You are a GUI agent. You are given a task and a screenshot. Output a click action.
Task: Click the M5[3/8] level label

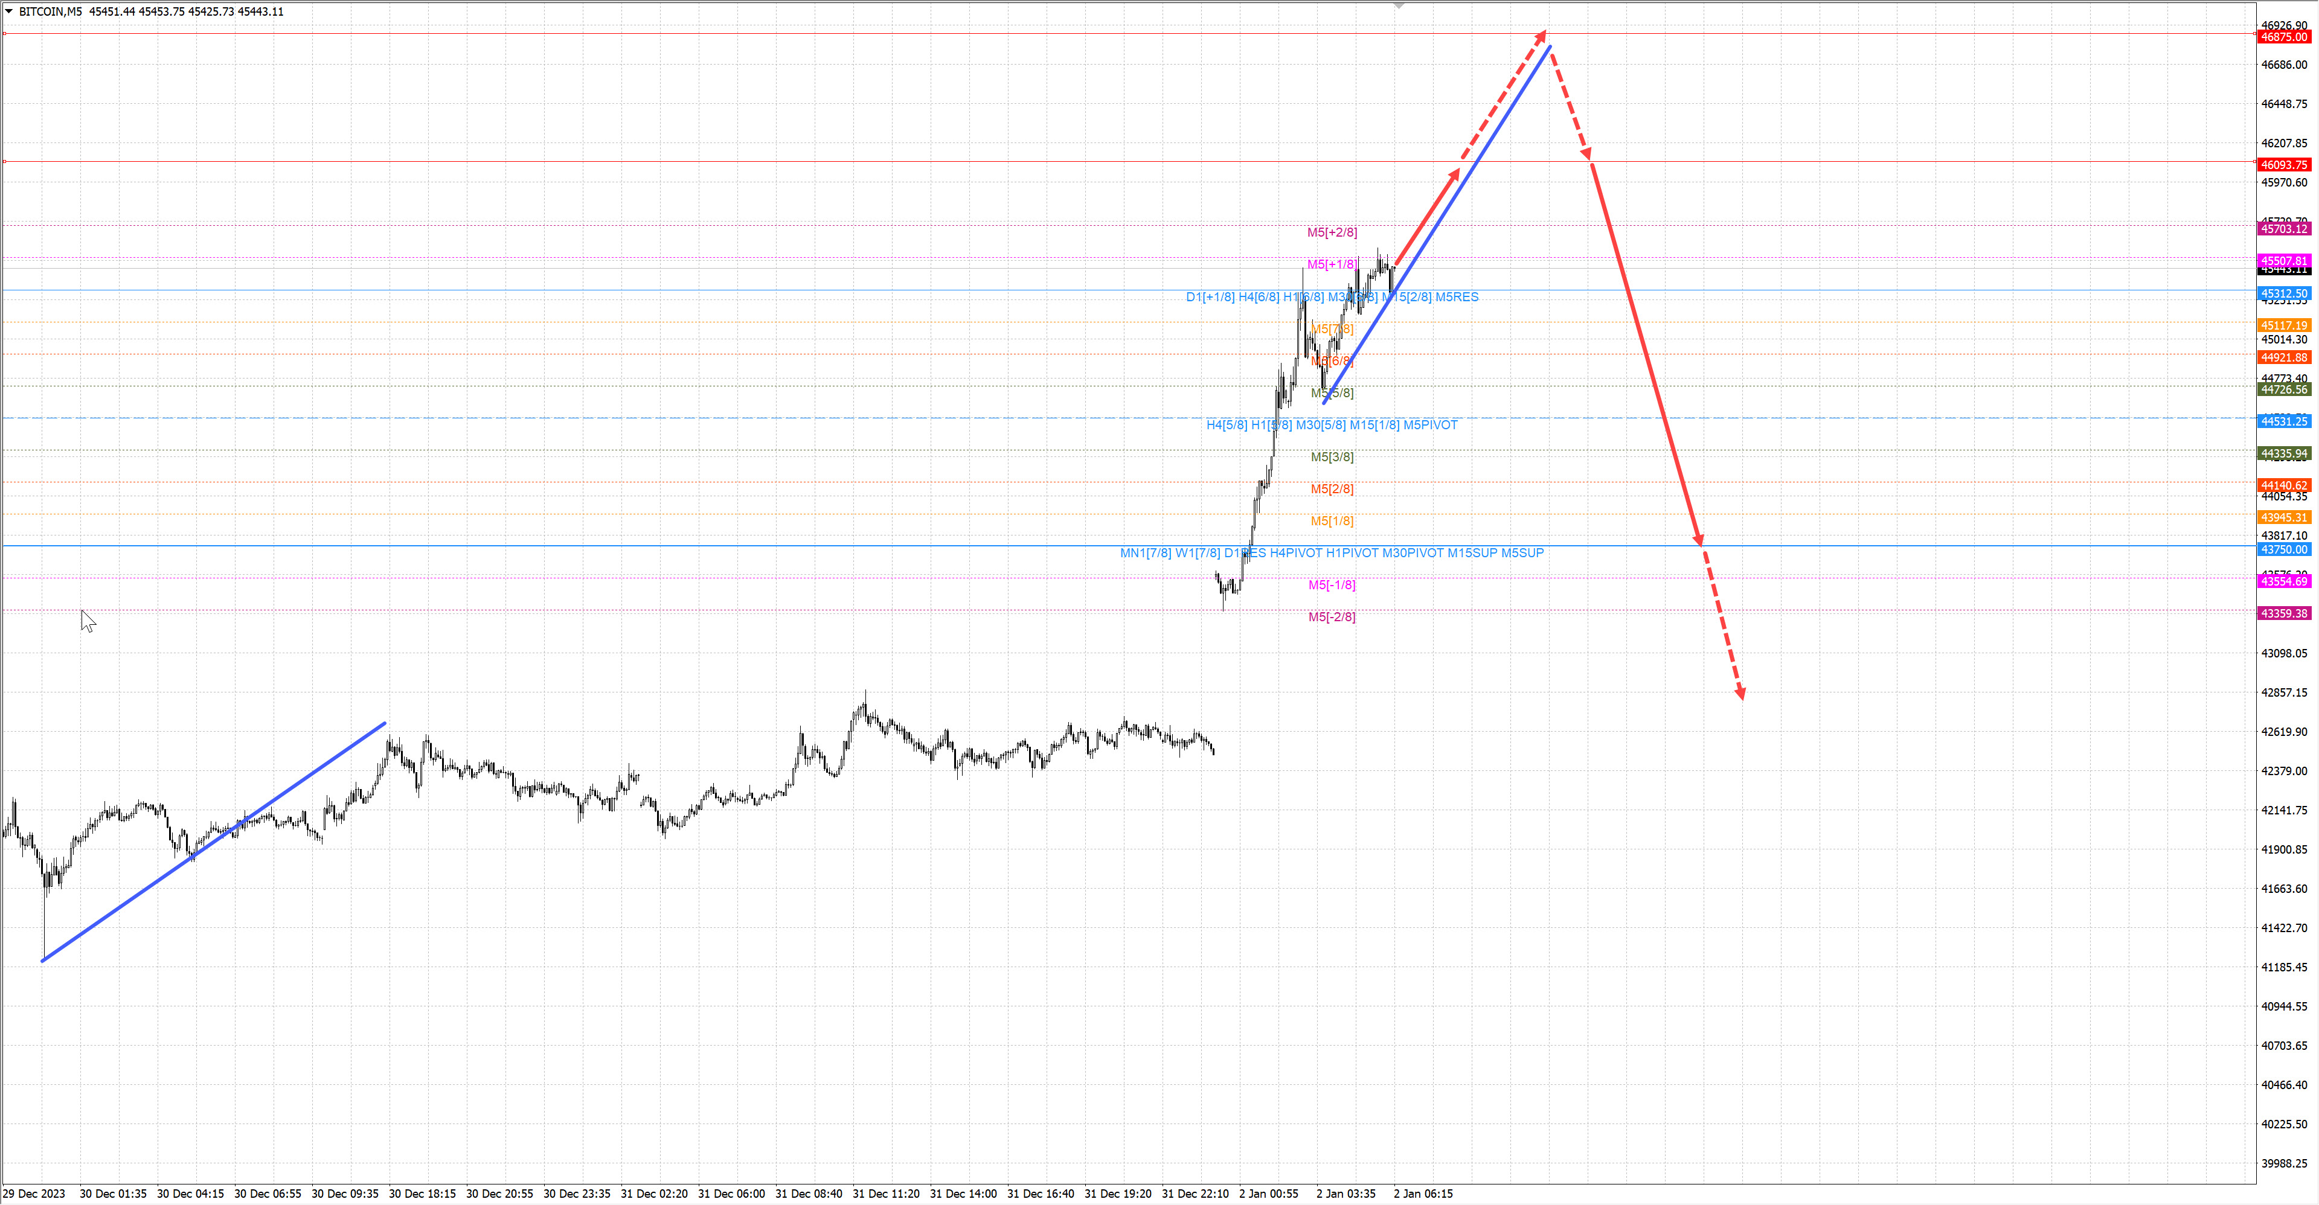click(x=1332, y=457)
